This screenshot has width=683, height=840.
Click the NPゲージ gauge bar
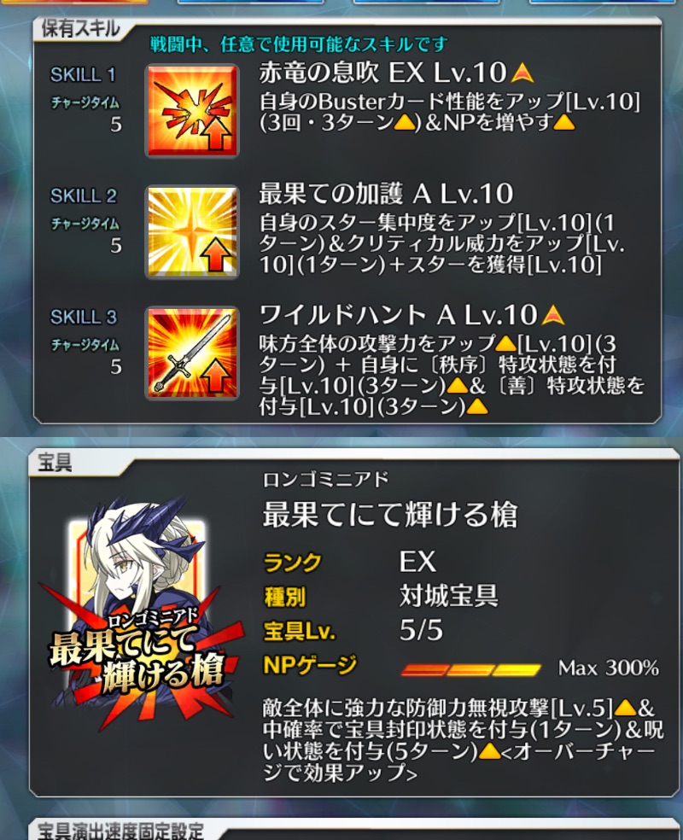pyautogui.click(x=471, y=669)
